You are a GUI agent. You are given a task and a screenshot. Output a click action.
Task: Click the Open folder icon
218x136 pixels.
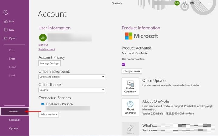[x=6, y=38]
